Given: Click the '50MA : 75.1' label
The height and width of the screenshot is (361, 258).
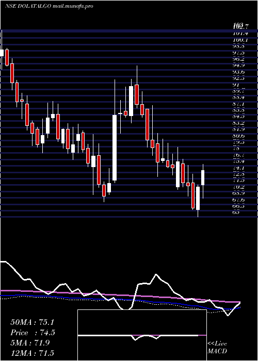Looking at the screenshot, I should coord(32,322).
